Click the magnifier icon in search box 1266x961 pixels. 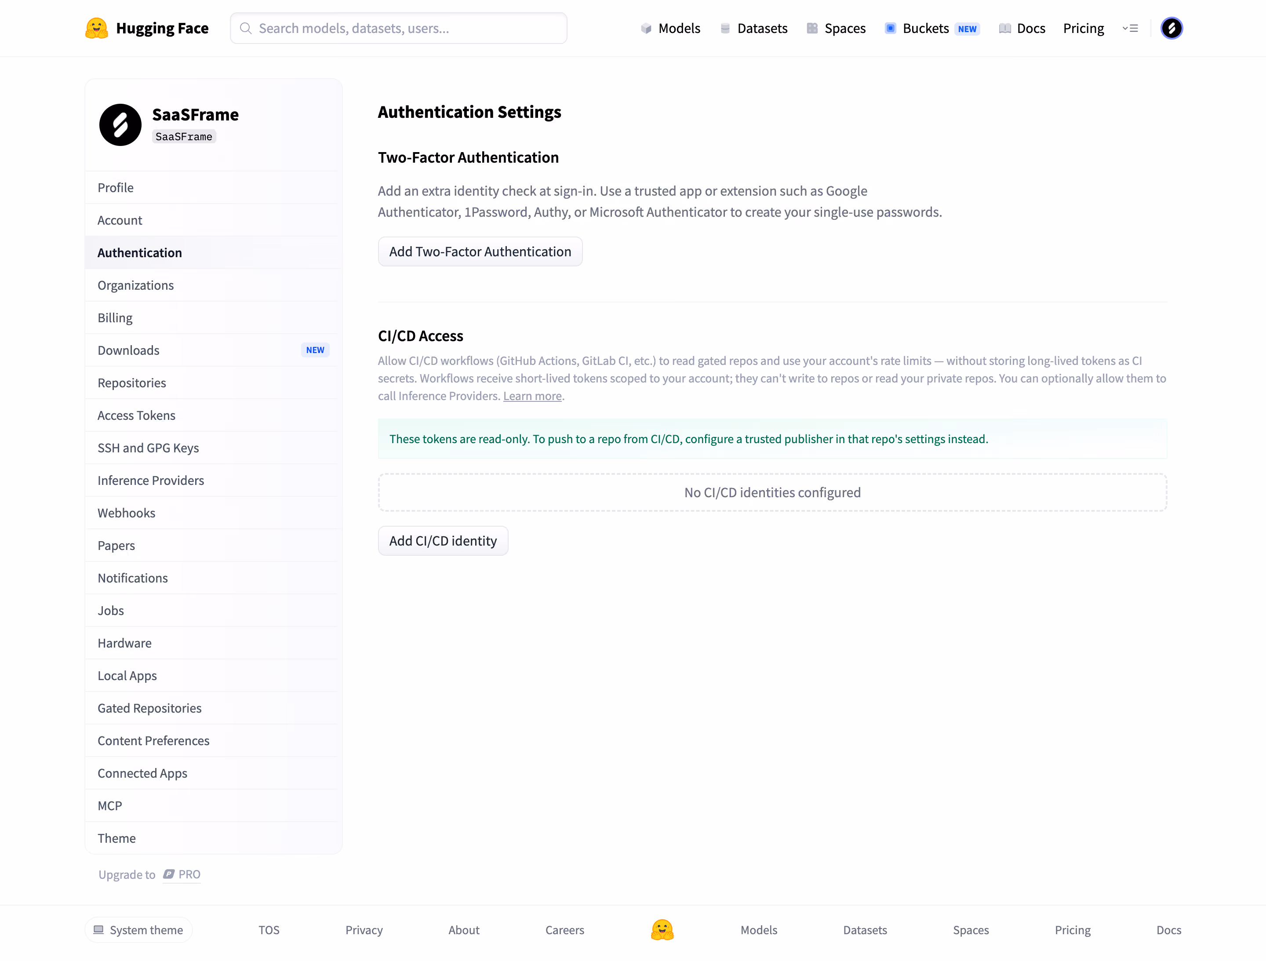[x=246, y=28]
